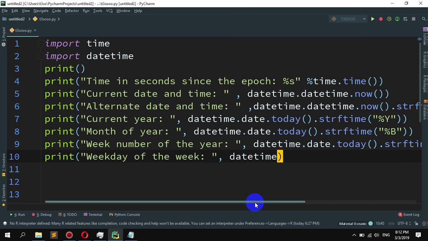Click the Material theme M icon on left stripe
This screenshot has width=428, height=241.
4,45
